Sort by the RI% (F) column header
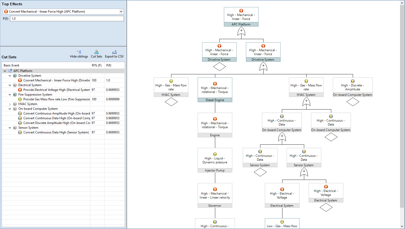The height and width of the screenshot is (229, 405). pyautogui.click(x=97, y=65)
